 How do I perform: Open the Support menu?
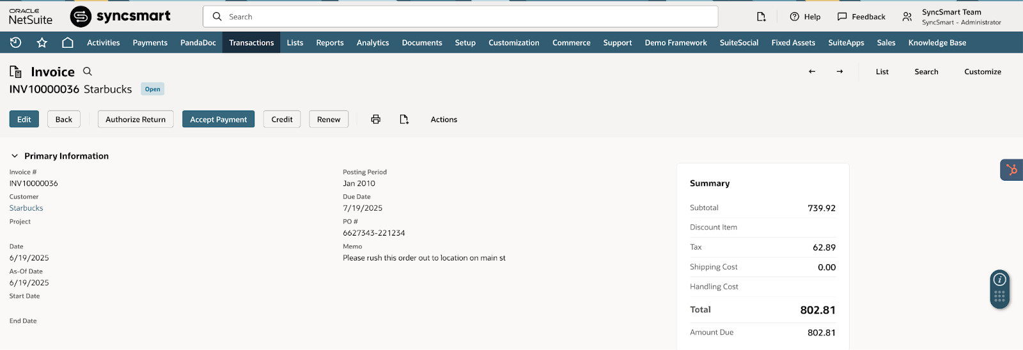[x=618, y=43]
